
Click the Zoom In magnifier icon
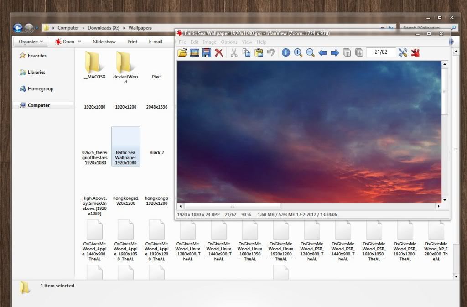(298, 52)
